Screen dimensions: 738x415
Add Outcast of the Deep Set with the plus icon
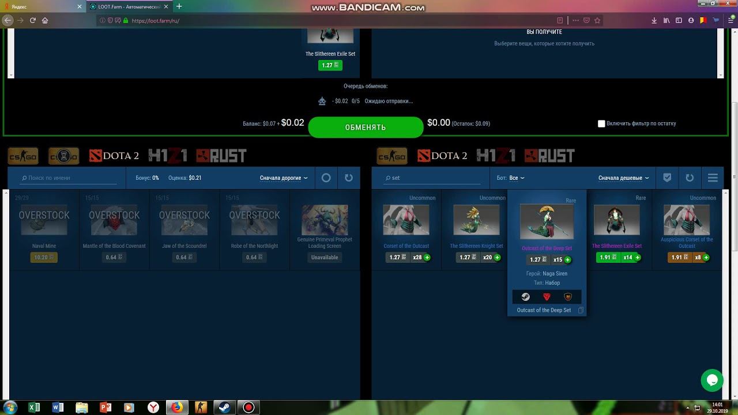click(x=568, y=260)
